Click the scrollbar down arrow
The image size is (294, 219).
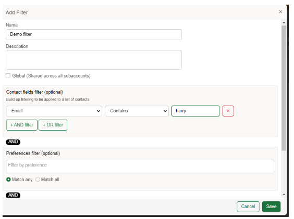click(x=284, y=195)
